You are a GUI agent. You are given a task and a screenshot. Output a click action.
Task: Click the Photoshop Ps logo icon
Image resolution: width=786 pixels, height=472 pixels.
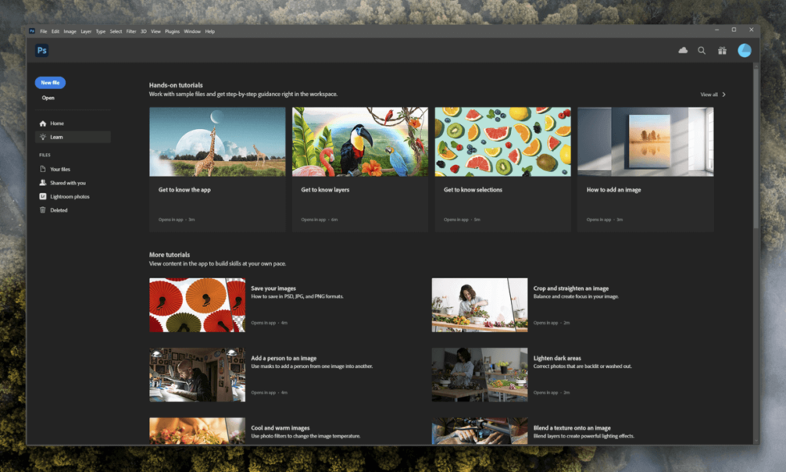click(41, 50)
